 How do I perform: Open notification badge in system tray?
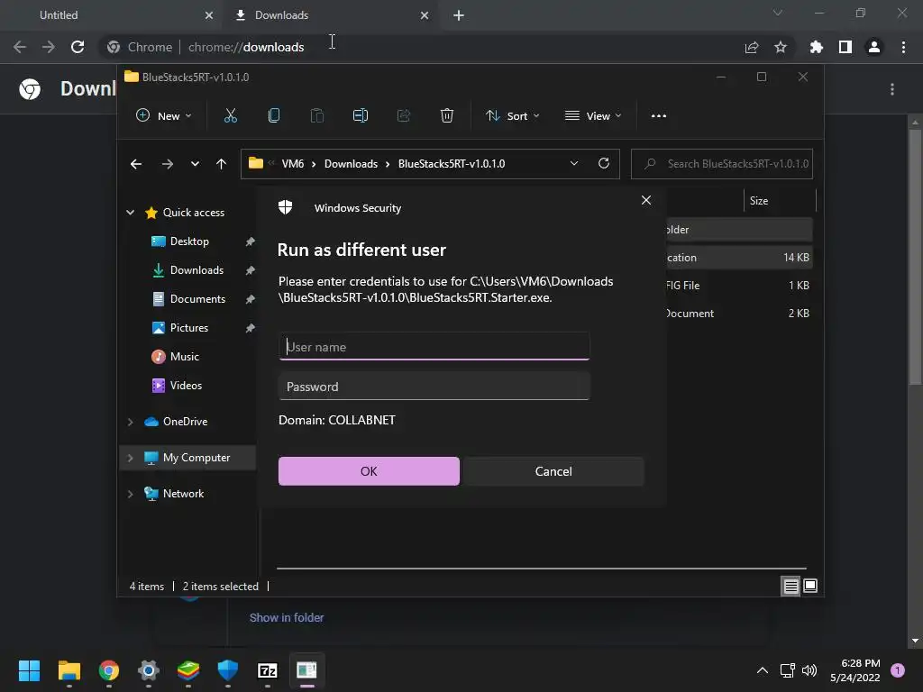(x=898, y=670)
